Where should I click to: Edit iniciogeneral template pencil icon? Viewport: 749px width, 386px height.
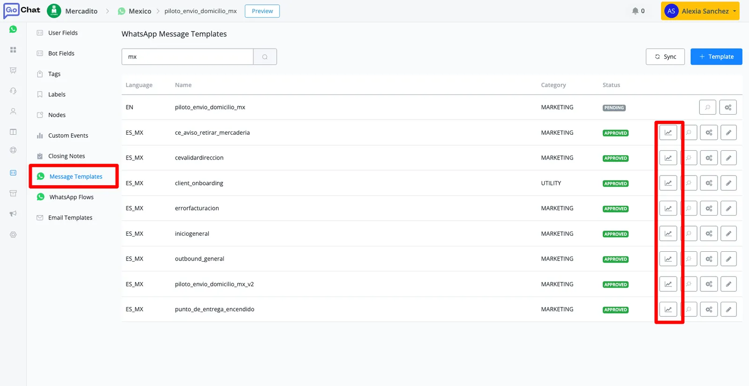728,233
